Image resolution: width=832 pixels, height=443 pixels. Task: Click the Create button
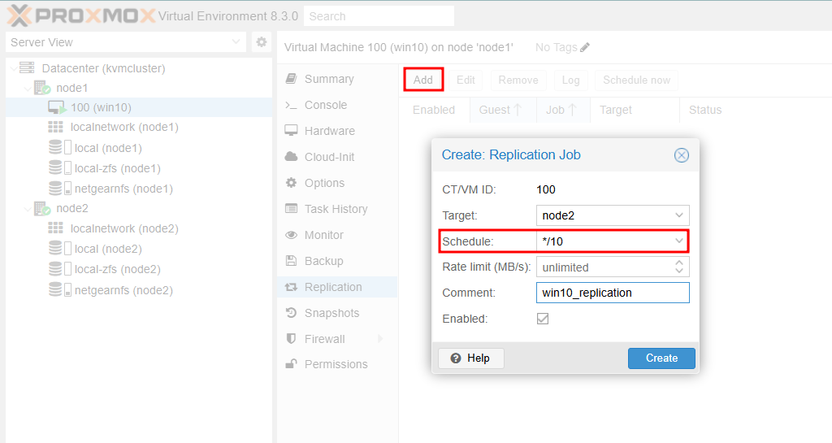tap(661, 358)
